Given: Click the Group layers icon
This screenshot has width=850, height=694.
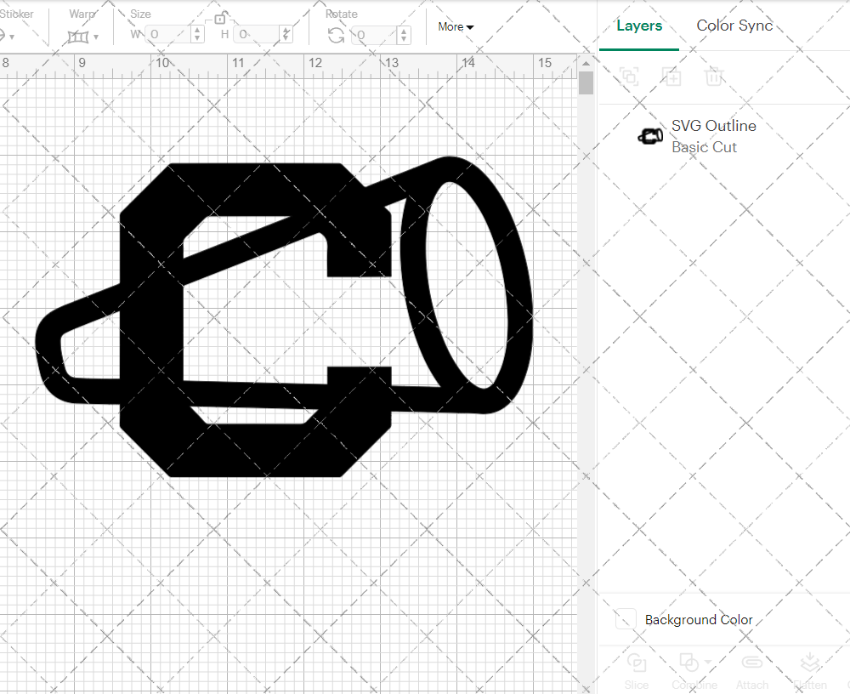Looking at the screenshot, I should tap(629, 77).
